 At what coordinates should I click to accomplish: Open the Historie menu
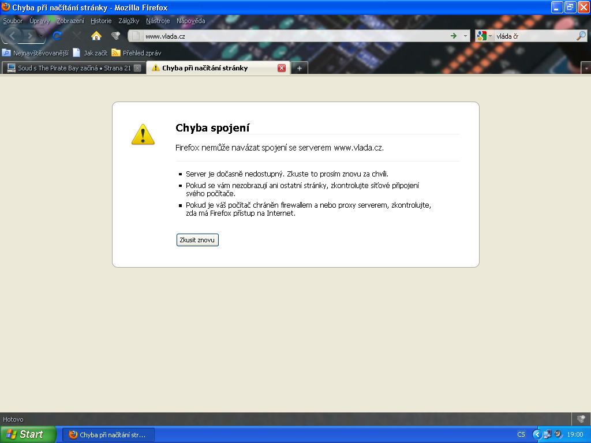[101, 21]
